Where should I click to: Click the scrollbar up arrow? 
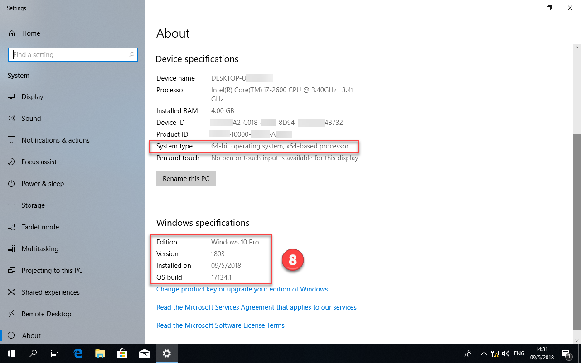577,47
